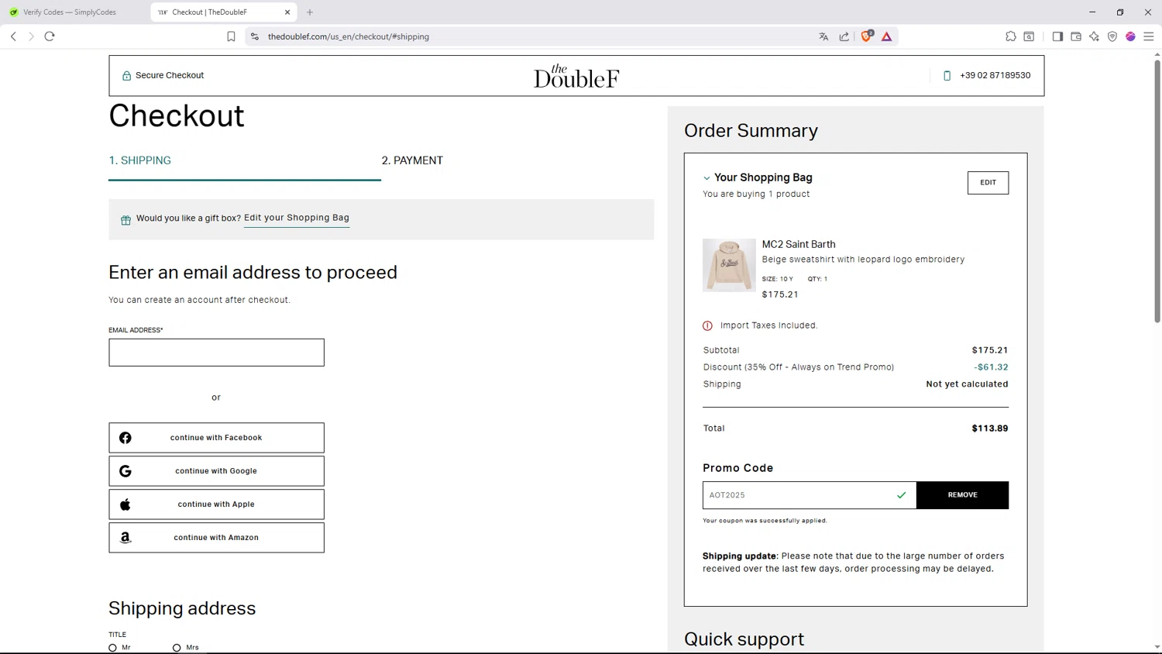Screen dimensions: 1162x654
Task: Close the Checkout | TheDoubleF tab
Action: pos(287,12)
